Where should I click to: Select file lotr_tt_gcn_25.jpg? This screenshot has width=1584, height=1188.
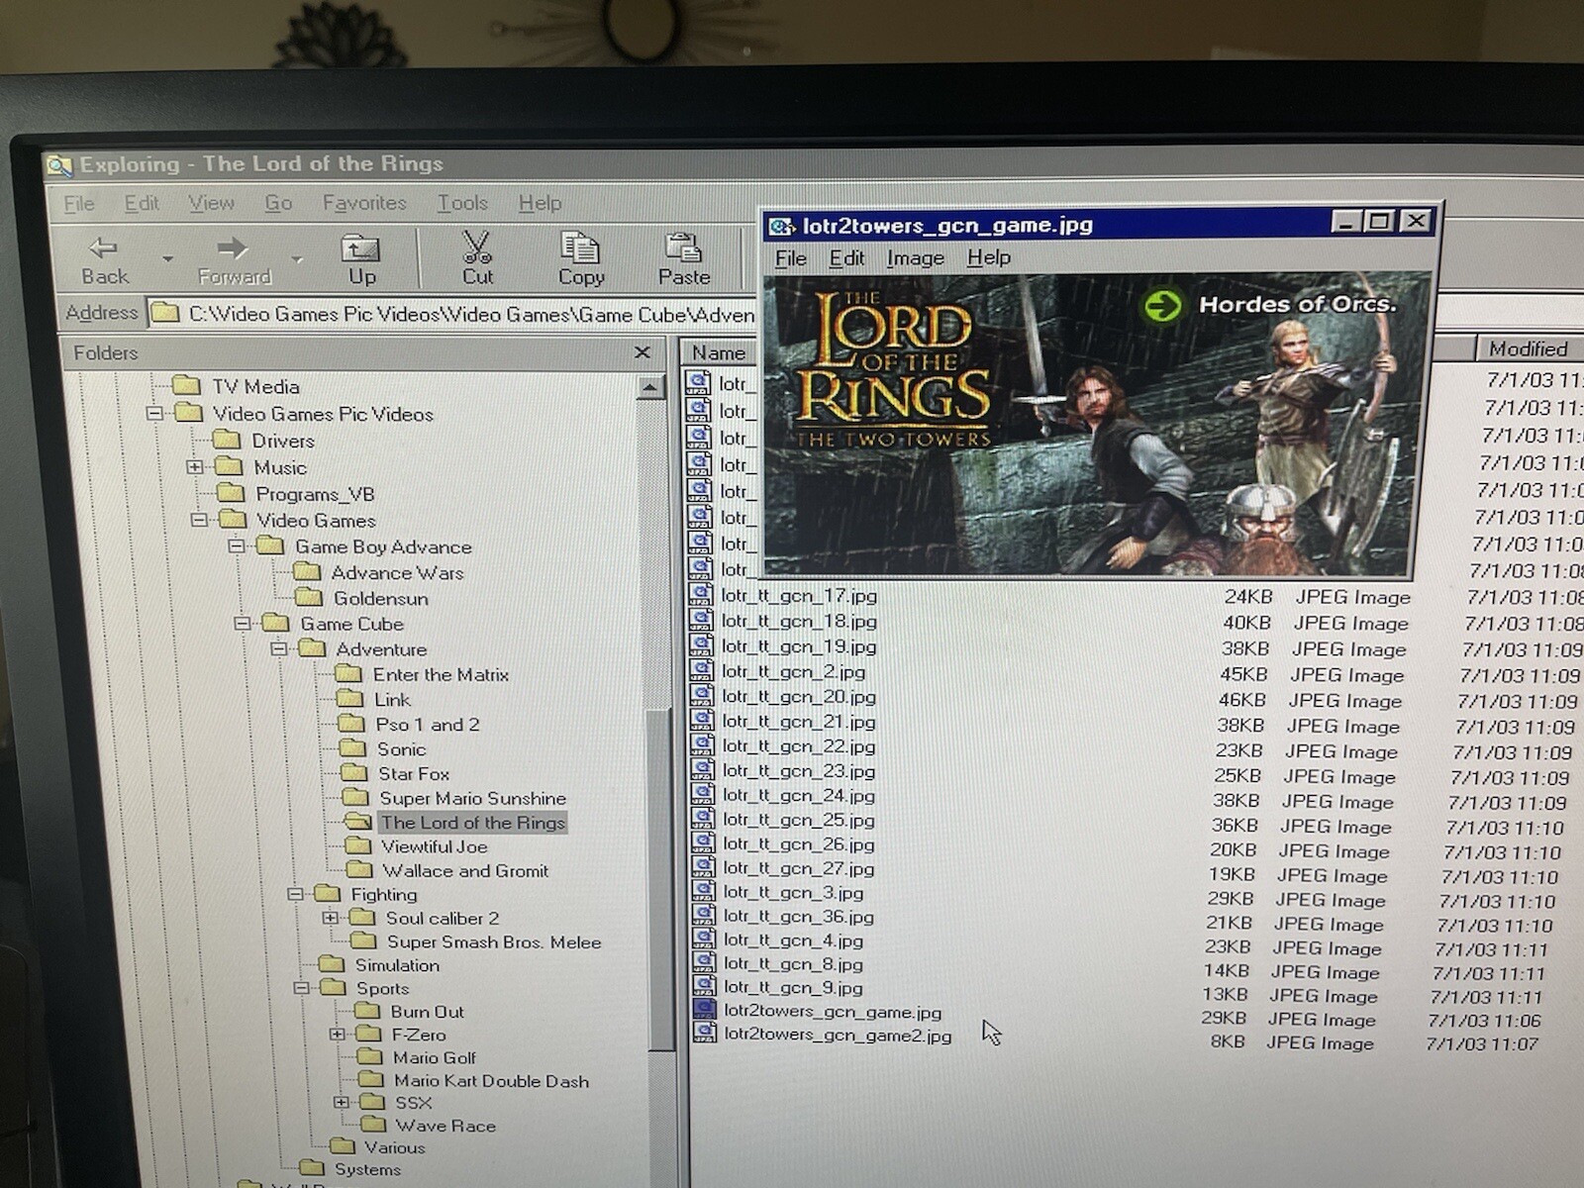(x=798, y=820)
